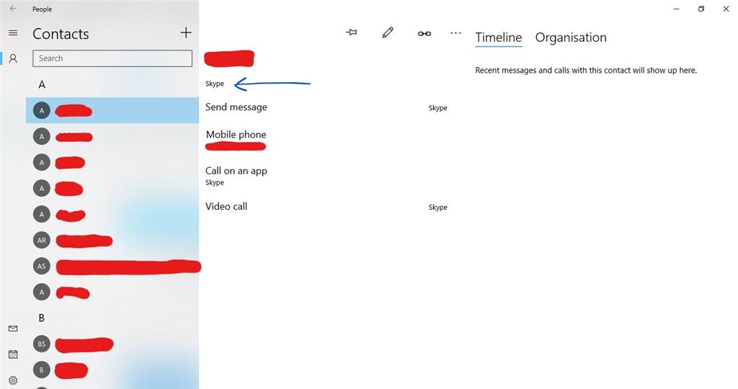Switch to the Organisation tab
Screen dimensions: 738x389
tap(571, 37)
